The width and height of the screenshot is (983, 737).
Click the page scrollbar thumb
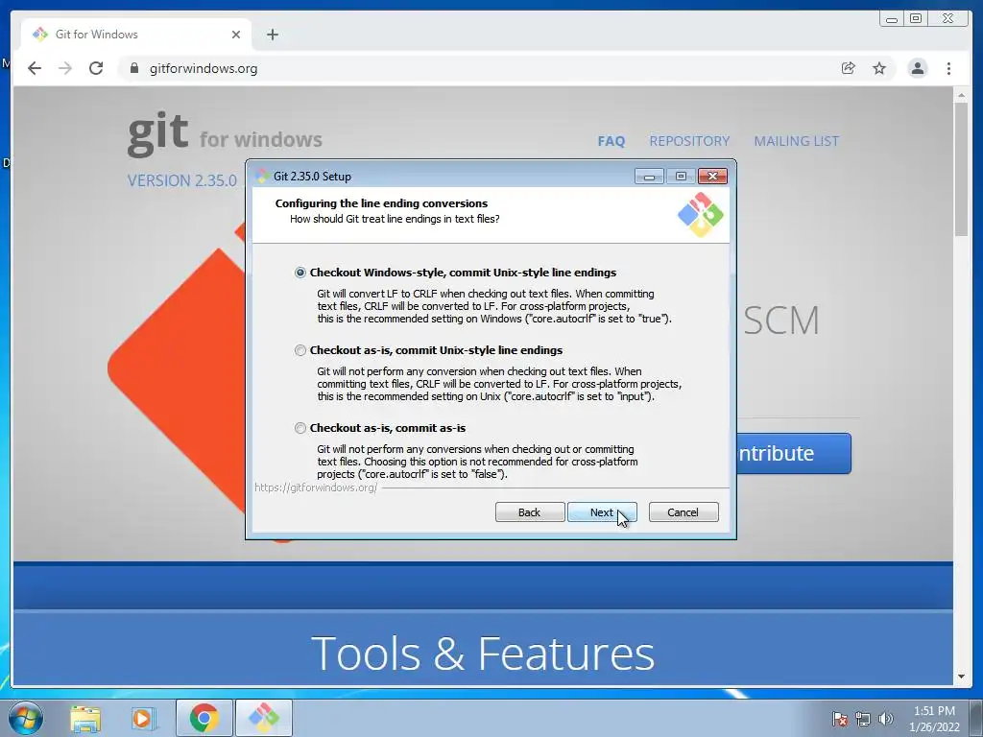[x=961, y=169]
